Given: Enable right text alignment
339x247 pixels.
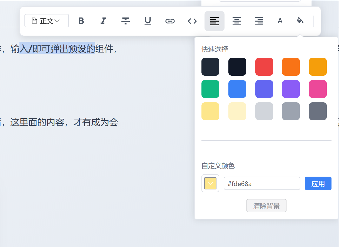Looking at the screenshot, I should point(259,21).
